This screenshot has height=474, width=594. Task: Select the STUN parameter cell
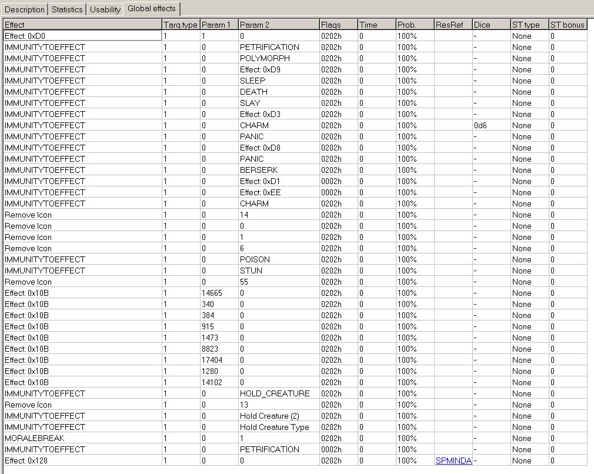(279, 271)
